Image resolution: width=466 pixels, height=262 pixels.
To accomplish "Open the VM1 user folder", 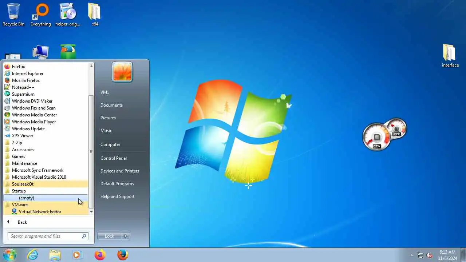I will [105, 92].
